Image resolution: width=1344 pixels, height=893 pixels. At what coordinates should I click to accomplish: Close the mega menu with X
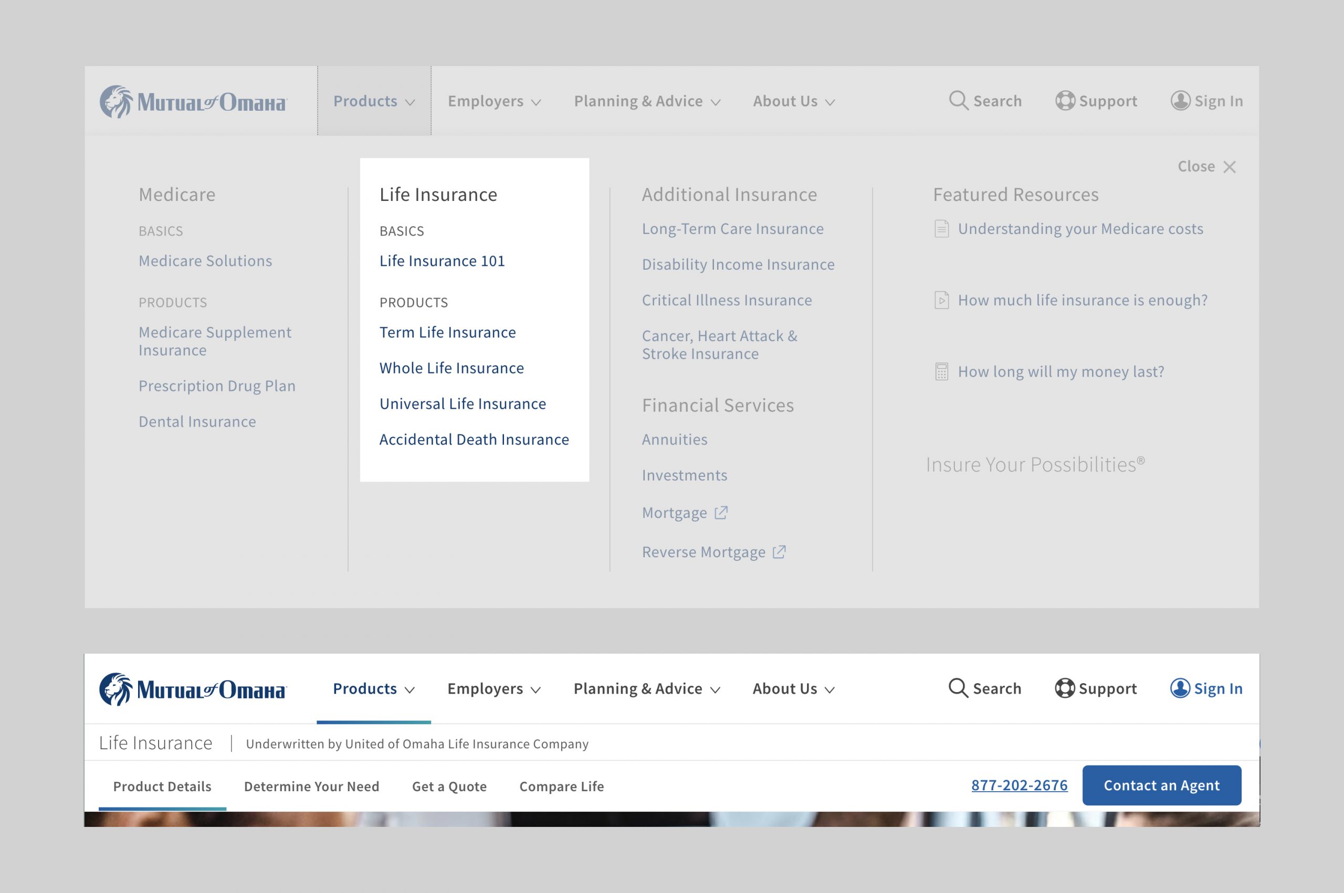click(x=1230, y=167)
